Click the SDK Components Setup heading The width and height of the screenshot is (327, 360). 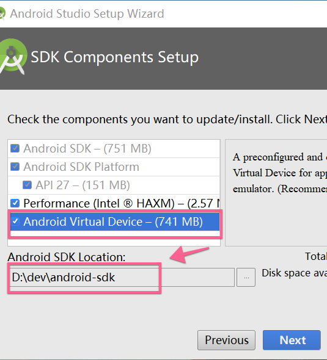114,57
